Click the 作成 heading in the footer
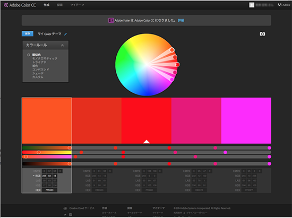This screenshot has height=218, width=292. coord(105,208)
